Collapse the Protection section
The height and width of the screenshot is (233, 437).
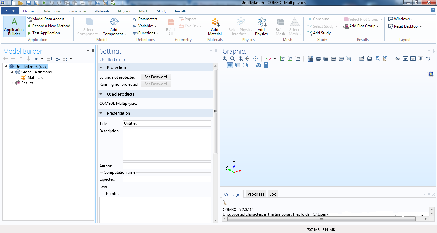click(x=101, y=68)
